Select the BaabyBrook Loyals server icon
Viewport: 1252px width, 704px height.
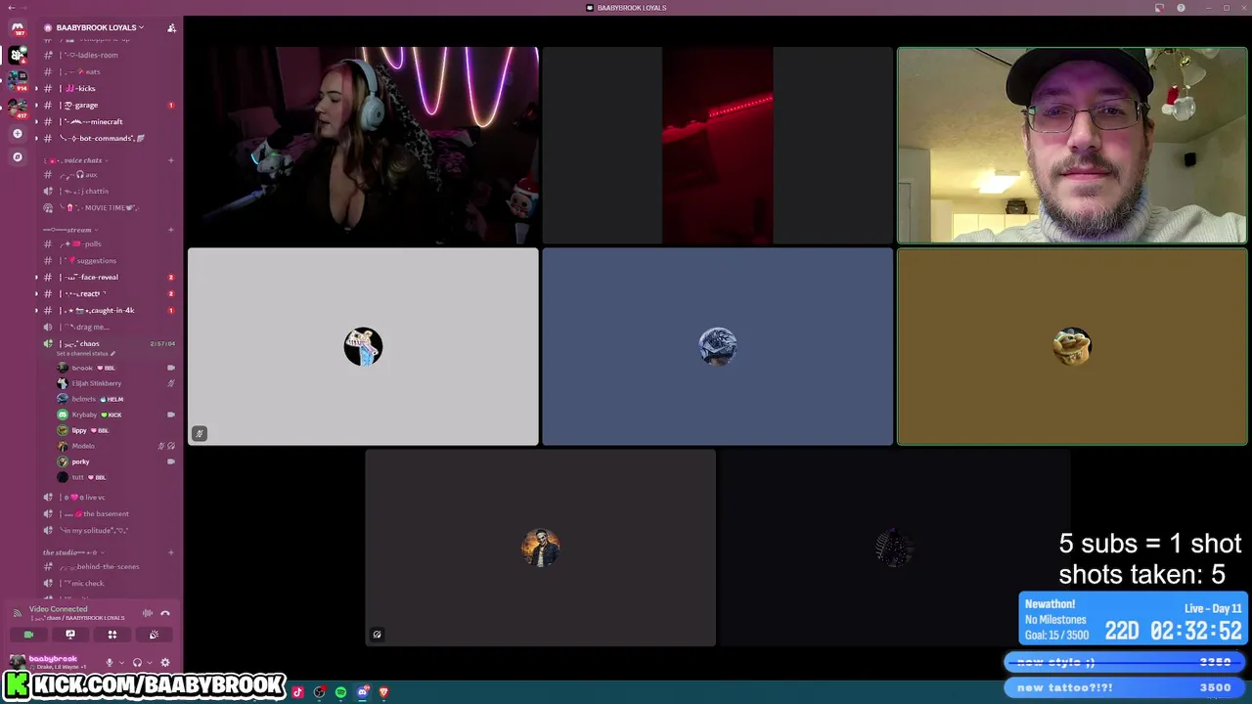[x=18, y=55]
